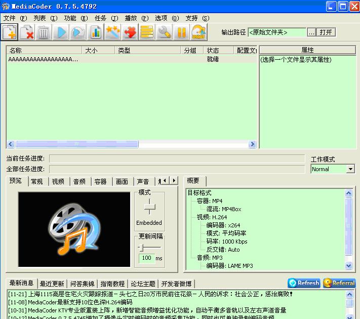Open the 播放 (P) menu

click(137, 18)
